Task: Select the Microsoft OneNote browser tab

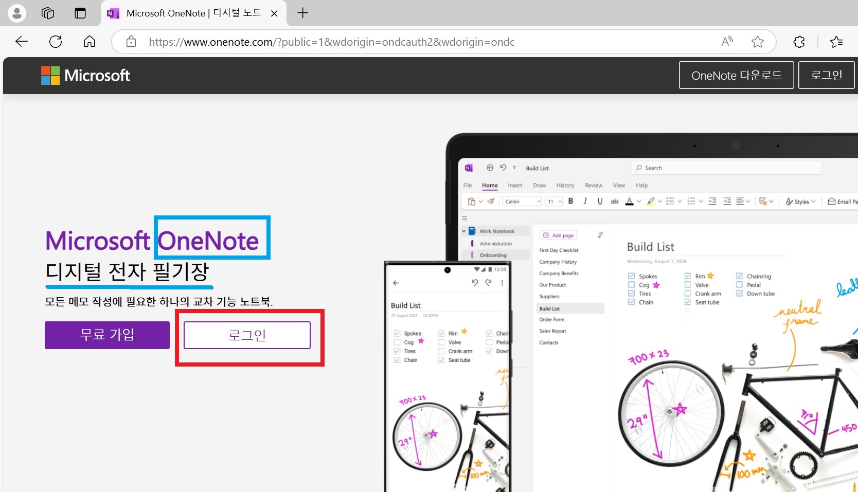Action: coord(193,13)
